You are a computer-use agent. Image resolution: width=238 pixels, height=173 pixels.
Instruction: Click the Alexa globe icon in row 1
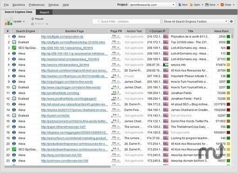tap(14, 36)
